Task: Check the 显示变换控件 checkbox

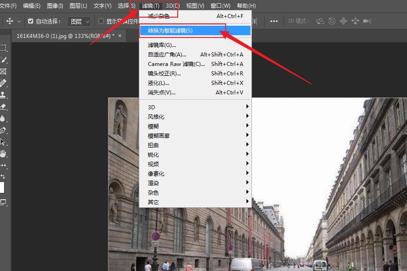Action: click(x=102, y=21)
